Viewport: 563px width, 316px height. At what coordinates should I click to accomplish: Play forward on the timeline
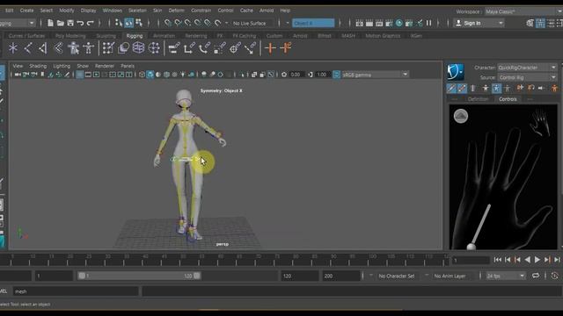537,260
